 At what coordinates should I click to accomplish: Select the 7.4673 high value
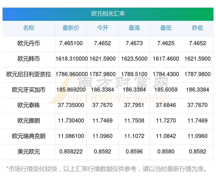pos(134,43)
